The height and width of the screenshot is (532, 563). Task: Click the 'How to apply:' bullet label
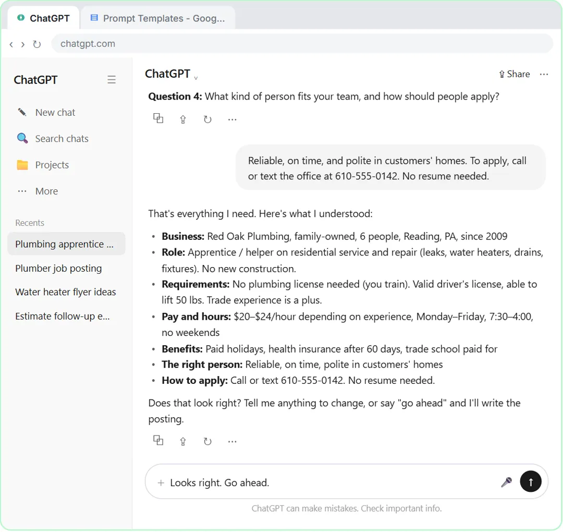coord(194,380)
